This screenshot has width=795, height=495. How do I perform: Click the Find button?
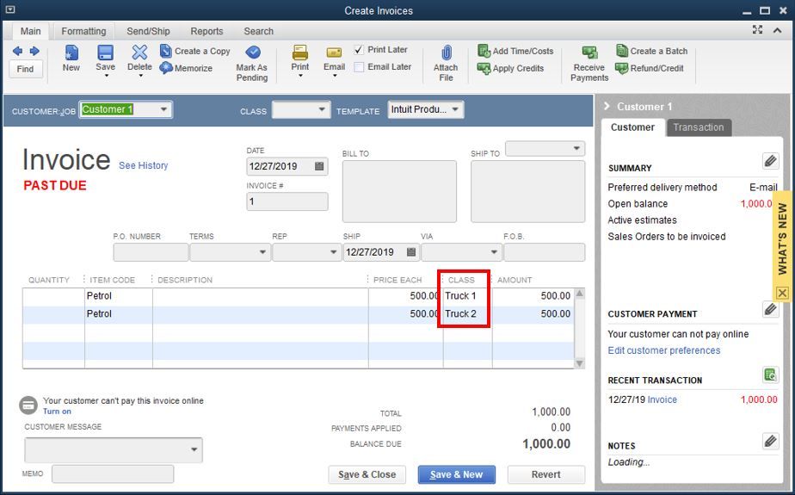click(x=25, y=69)
